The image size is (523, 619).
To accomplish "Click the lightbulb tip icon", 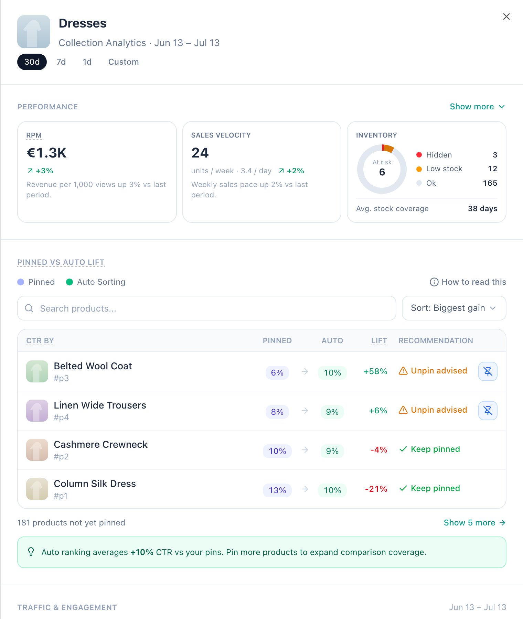I will coord(31,552).
